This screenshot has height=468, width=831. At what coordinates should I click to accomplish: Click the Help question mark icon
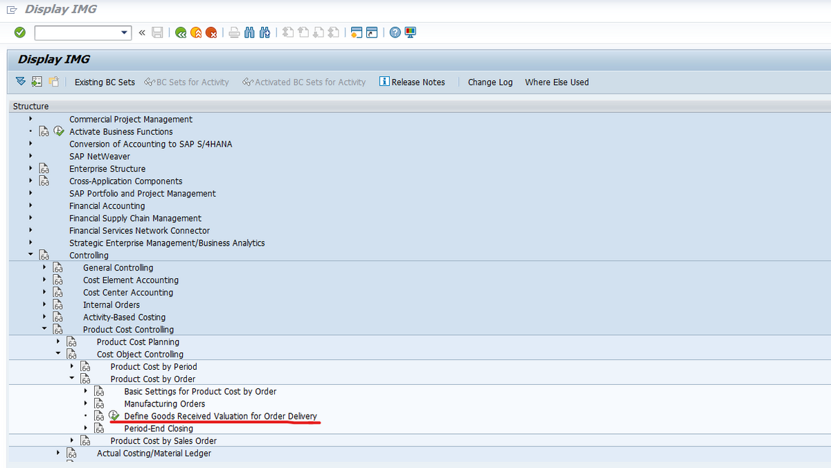[x=395, y=33]
